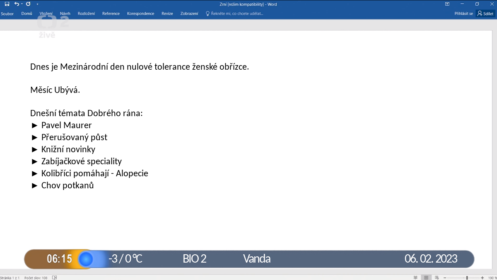This screenshot has height=280, width=497.
Task: Click the 'Kolibříci pomáhají - Alopecie' list item
Action: (x=95, y=173)
